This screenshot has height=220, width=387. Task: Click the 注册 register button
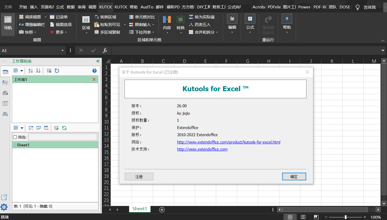pos(139,177)
